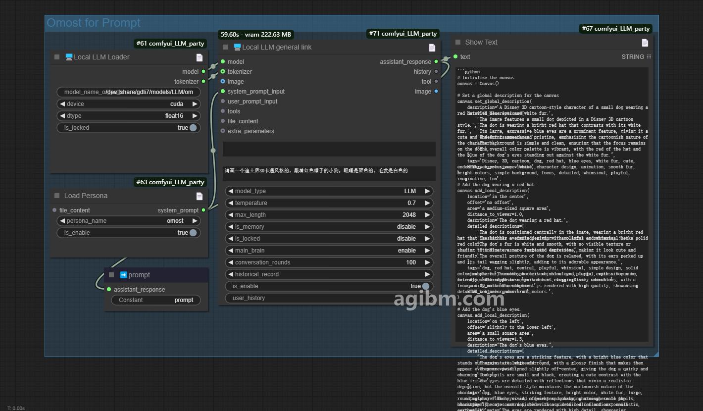
Task: Click the user_prompt_input port
Action: [x=223, y=102]
